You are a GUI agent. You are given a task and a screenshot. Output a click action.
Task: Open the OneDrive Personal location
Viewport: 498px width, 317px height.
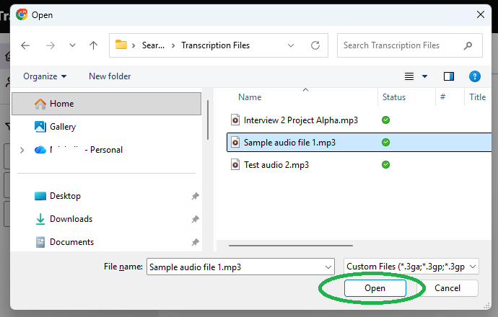point(78,150)
